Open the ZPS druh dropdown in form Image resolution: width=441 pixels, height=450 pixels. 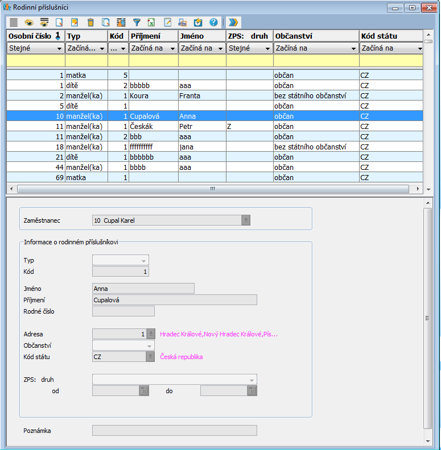[x=251, y=380]
